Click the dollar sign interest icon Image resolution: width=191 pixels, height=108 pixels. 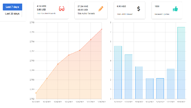[138, 9]
